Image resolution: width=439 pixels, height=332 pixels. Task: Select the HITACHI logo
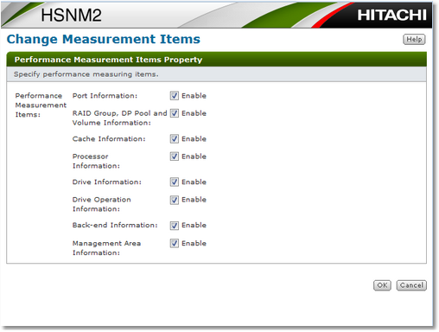pyautogui.click(x=391, y=15)
